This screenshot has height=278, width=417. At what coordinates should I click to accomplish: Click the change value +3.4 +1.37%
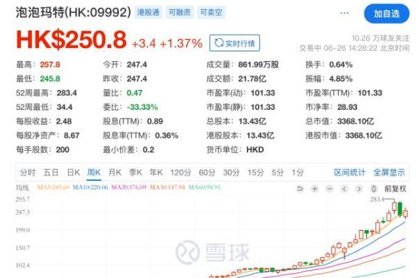(x=167, y=44)
